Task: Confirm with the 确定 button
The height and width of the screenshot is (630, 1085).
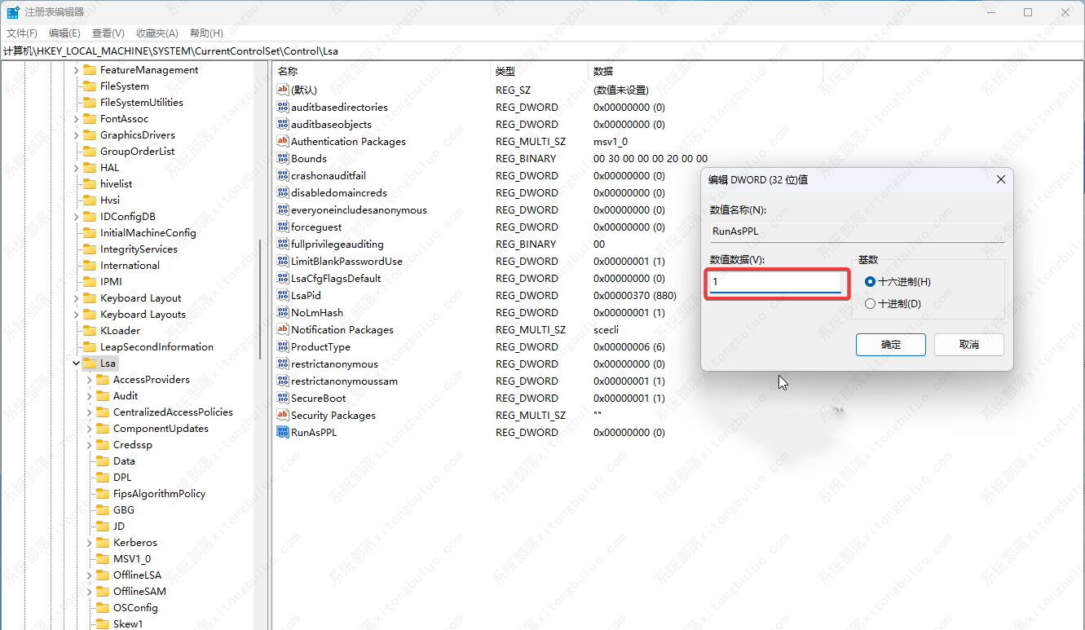Action: (890, 345)
